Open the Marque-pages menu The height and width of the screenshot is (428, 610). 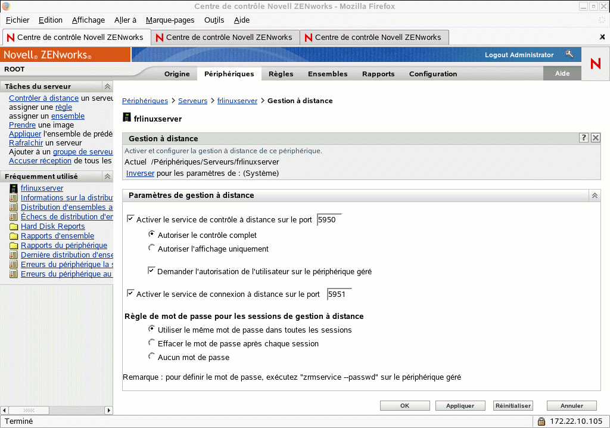(170, 20)
